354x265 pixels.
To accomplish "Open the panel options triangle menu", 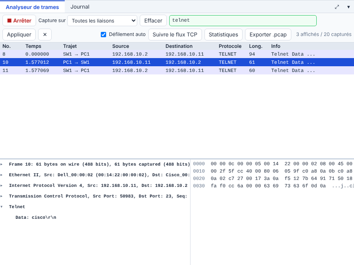I will [348, 7].
